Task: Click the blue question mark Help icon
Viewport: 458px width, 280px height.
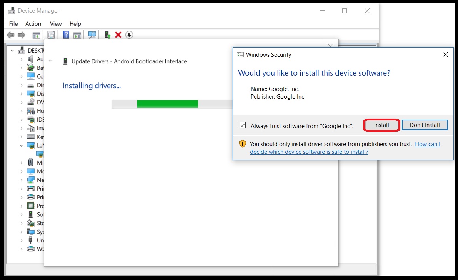Action: 66,35
